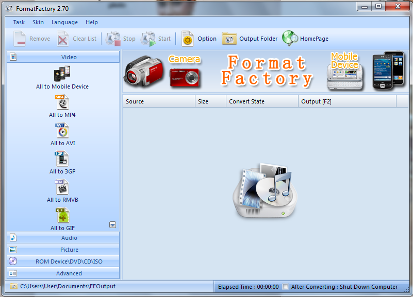Image resolution: width=413 pixels, height=297 pixels.
Task: Click the Remove text label
Action: (x=40, y=39)
